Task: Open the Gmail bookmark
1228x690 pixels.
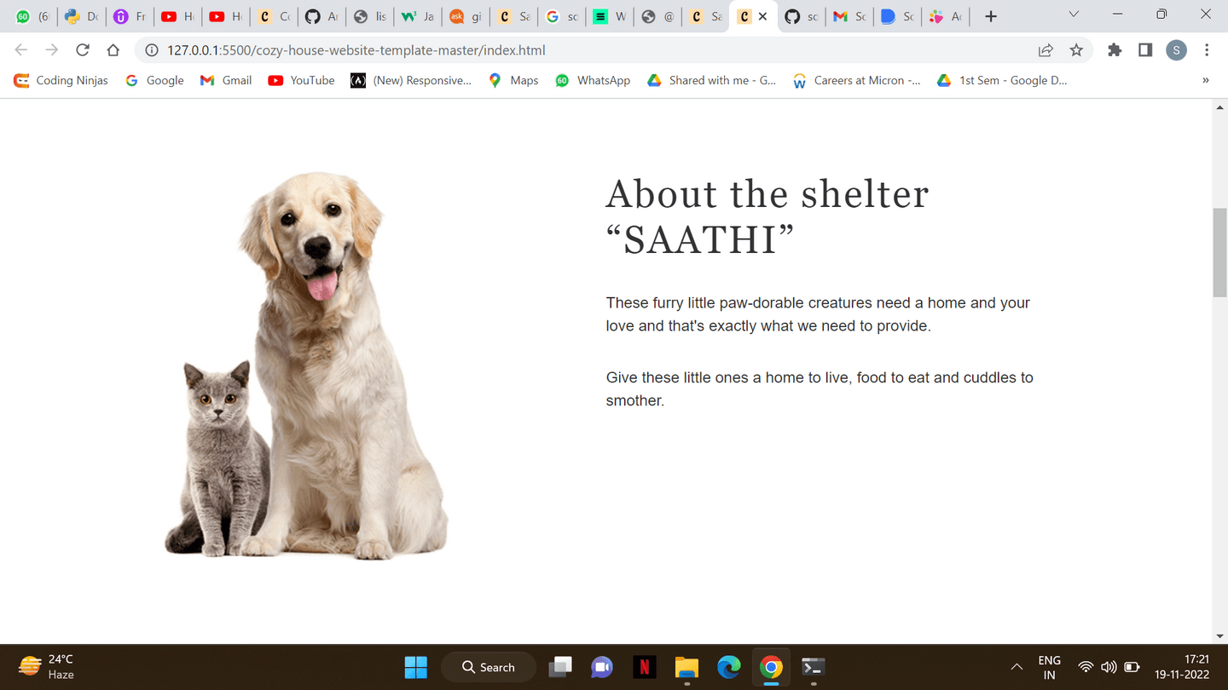Action: [226, 80]
